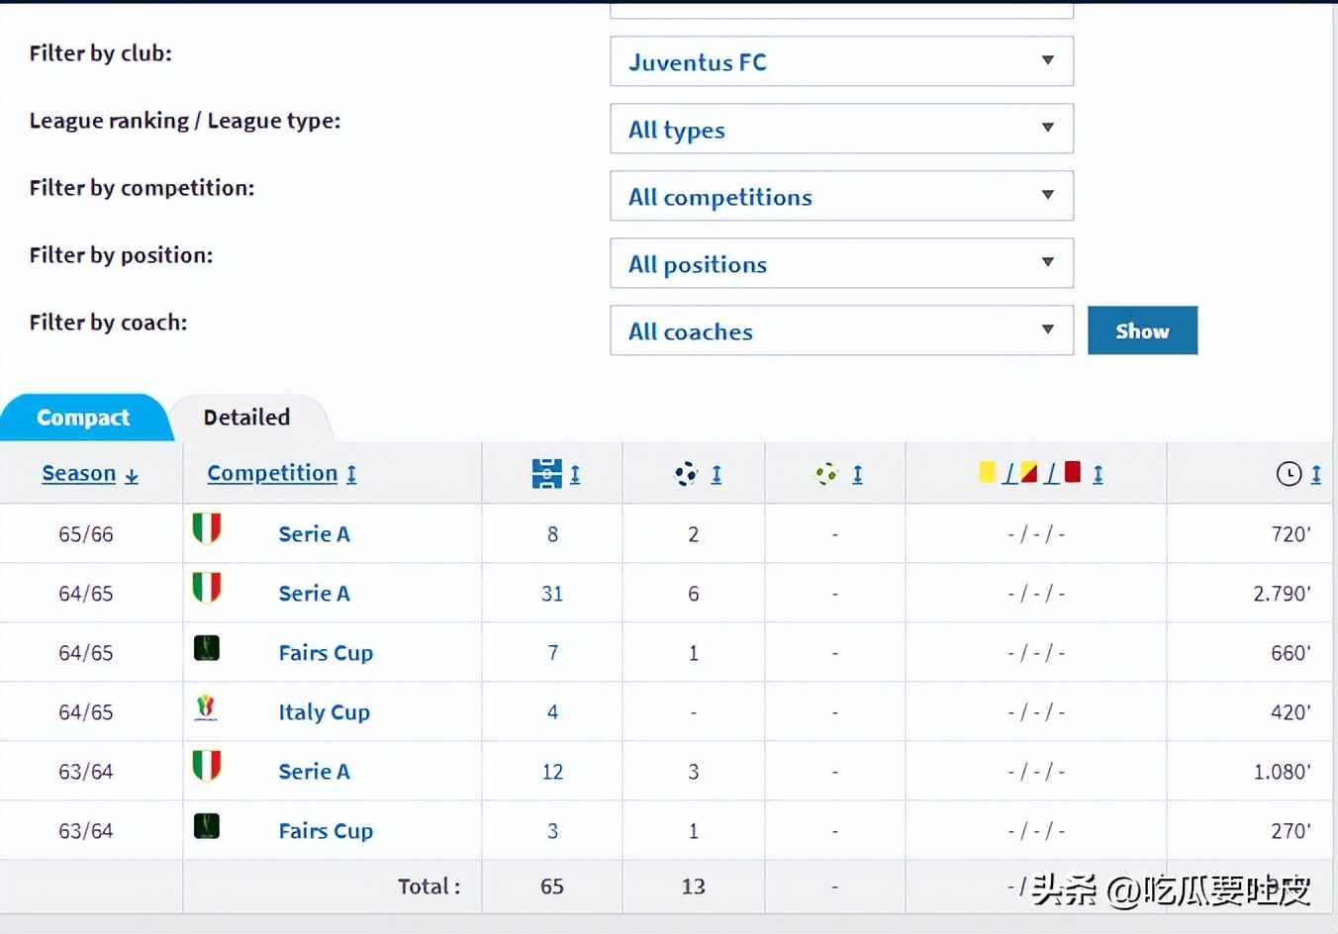Click Fairs Cup logo for 63/64
The height and width of the screenshot is (934, 1338).
206,826
